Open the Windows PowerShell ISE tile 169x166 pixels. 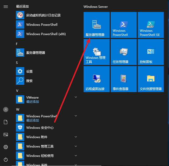pos(151,25)
